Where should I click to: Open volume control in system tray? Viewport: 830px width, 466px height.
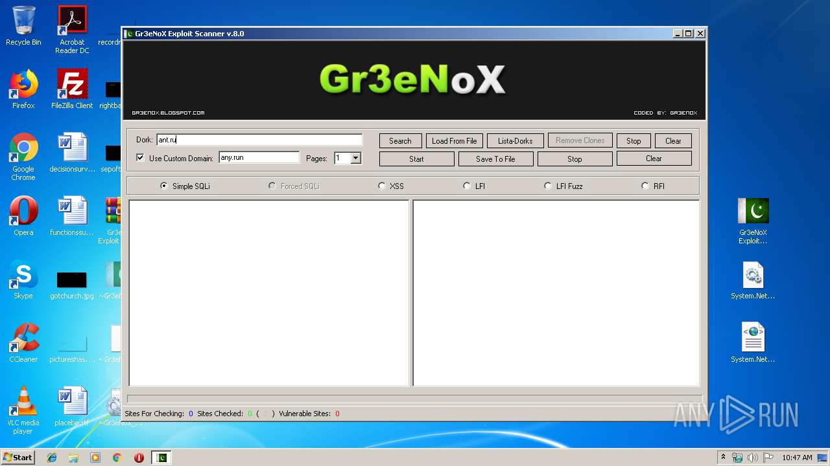pos(752,458)
